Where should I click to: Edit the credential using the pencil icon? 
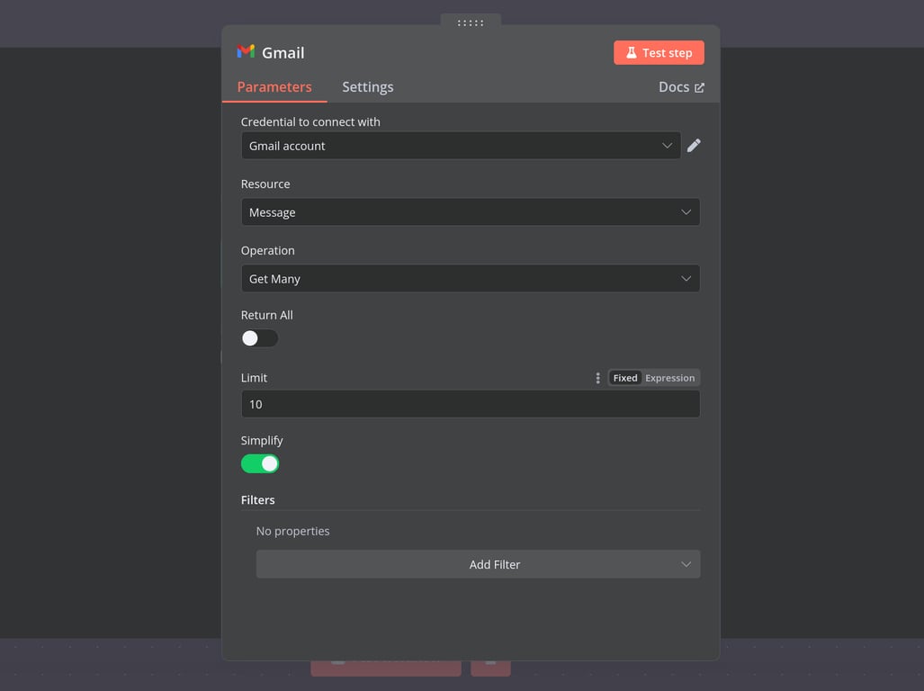[694, 145]
